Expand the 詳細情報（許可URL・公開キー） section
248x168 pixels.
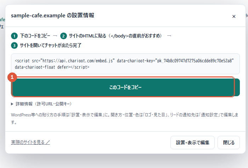41,104
